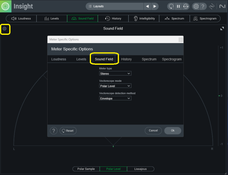
Task: Go to the previous layout arrow
Action: point(147,6)
